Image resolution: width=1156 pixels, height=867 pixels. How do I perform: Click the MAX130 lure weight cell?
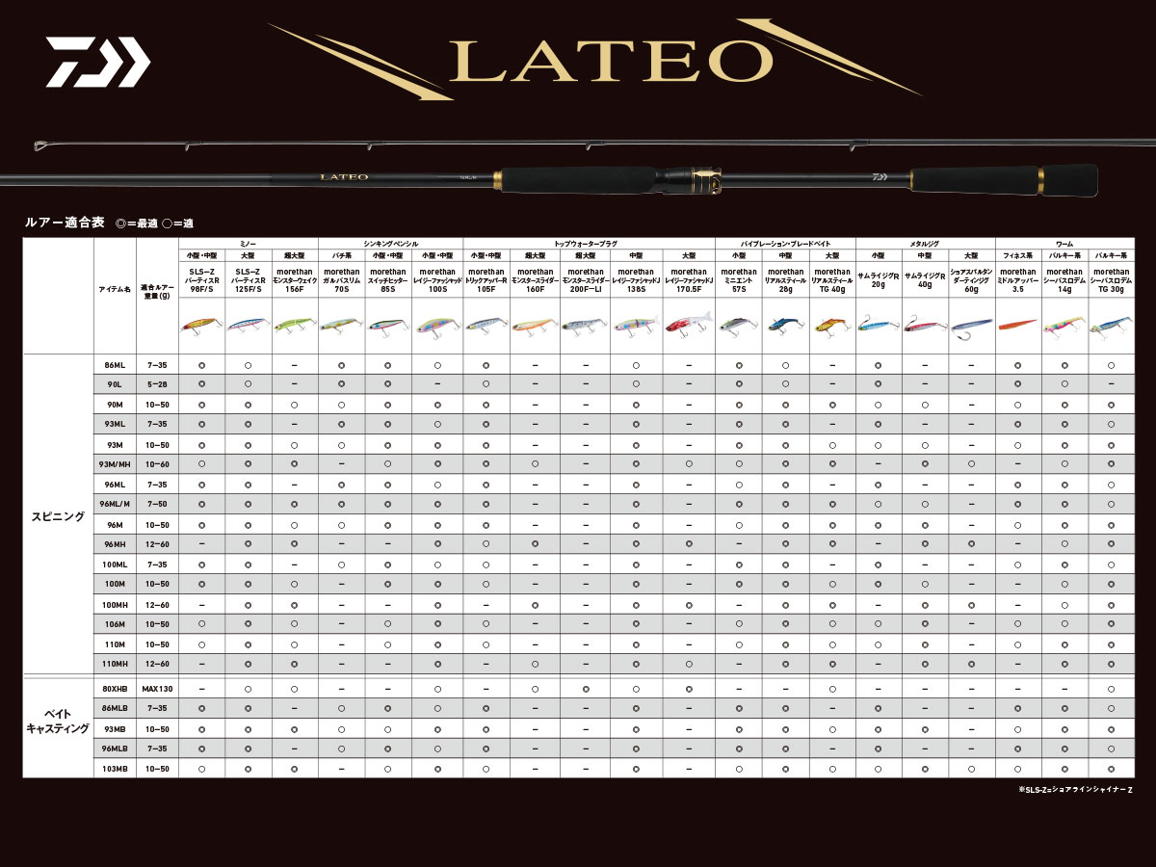(x=155, y=689)
